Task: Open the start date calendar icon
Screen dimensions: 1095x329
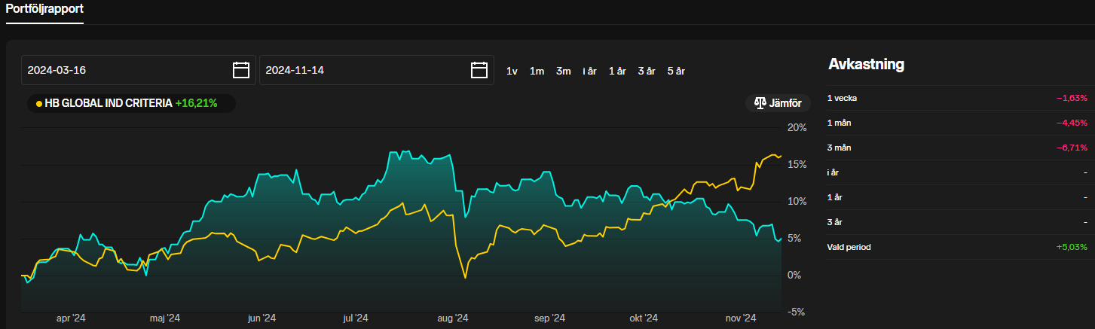Action: (x=240, y=70)
